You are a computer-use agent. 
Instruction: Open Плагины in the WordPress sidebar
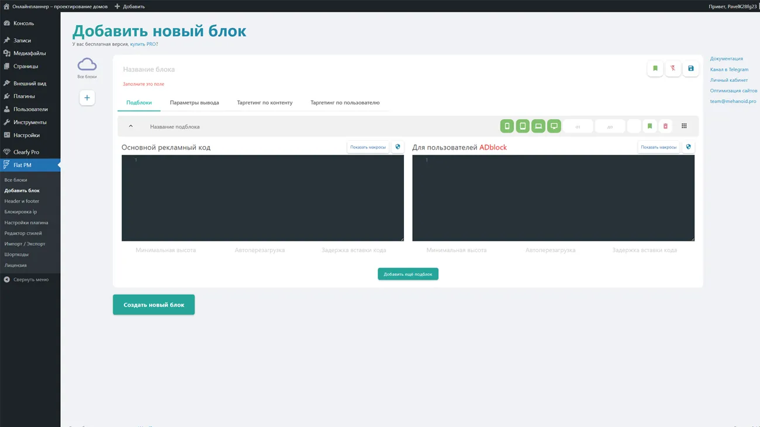coord(24,96)
